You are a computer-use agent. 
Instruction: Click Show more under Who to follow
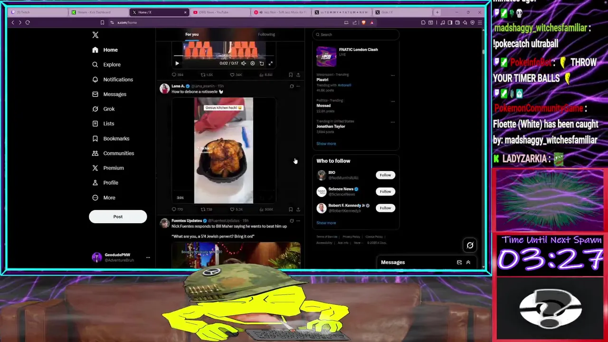(326, 223)
